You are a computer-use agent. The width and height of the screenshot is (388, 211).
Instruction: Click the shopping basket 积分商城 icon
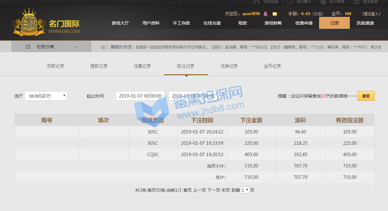[323, 2]
